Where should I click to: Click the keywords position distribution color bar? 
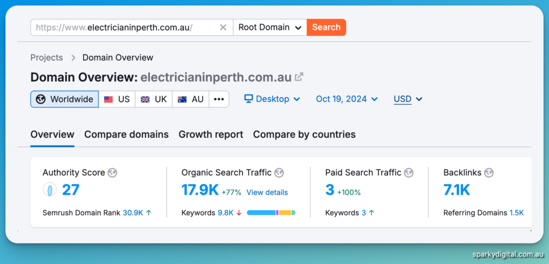click(x=271, y=212)
